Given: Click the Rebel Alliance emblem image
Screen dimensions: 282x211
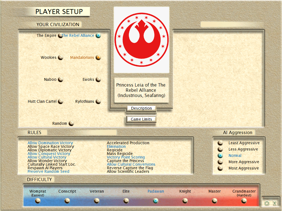Looking at the screenshot, I should (142, 40).
